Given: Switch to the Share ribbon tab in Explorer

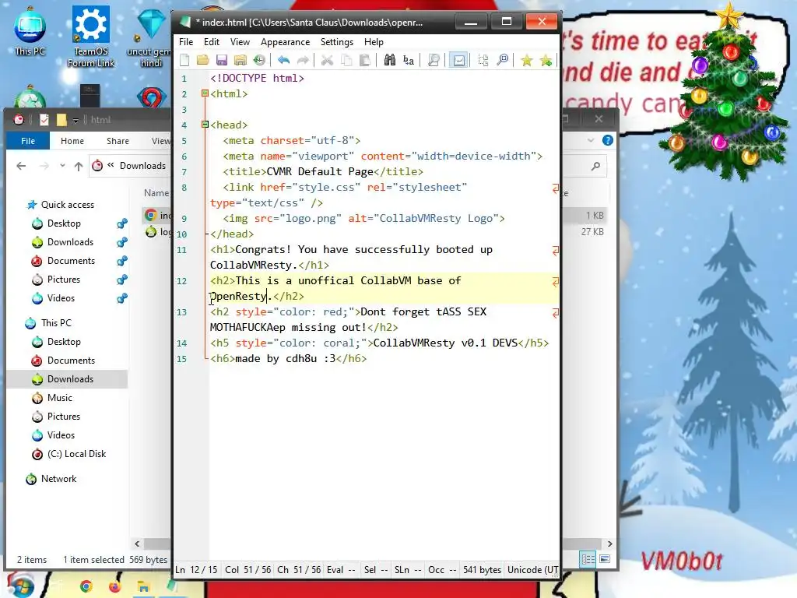Looking at the screenshot, I should click(118, 141).
